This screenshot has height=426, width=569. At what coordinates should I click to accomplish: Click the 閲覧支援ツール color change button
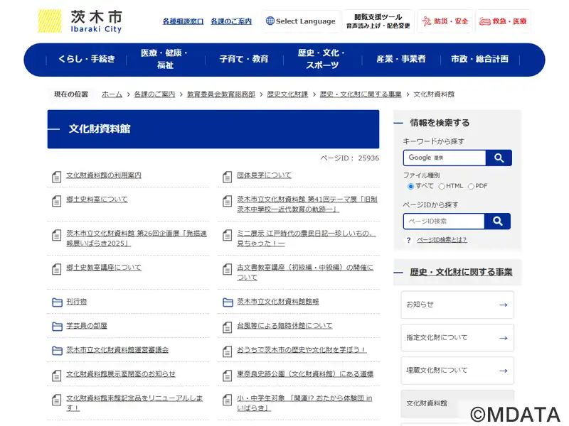[378, 21]
